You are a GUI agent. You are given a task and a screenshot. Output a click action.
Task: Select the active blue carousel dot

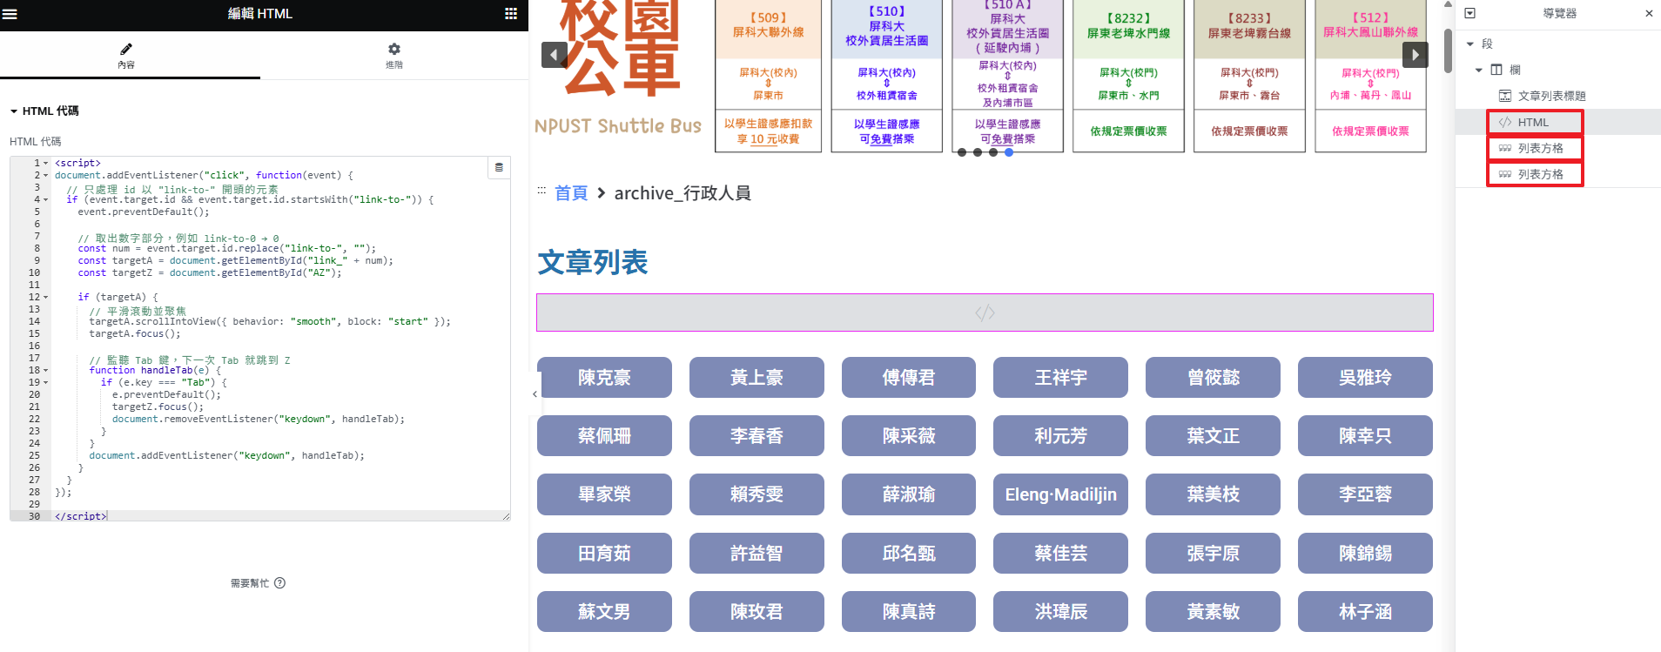pos(1009,152)
